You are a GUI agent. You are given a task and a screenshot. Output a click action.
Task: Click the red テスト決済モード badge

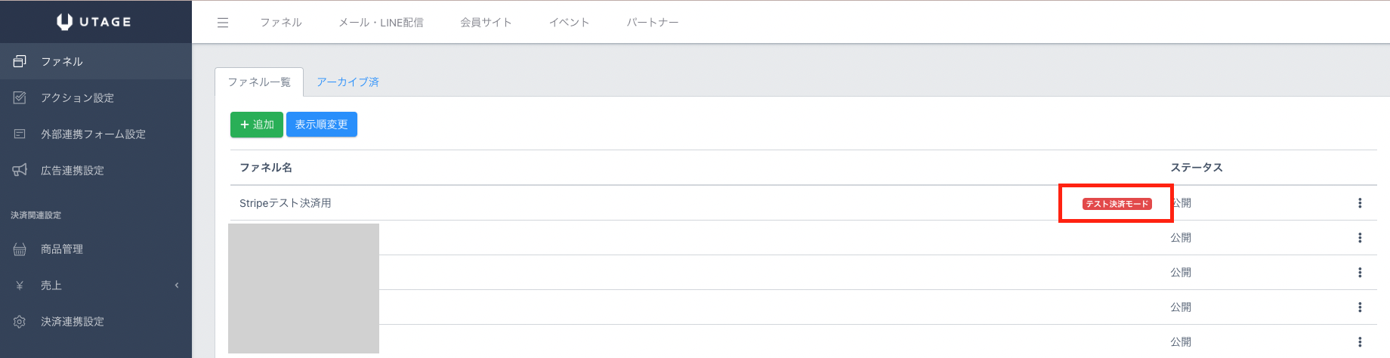pyautogui.click(x=1117, y=204)
